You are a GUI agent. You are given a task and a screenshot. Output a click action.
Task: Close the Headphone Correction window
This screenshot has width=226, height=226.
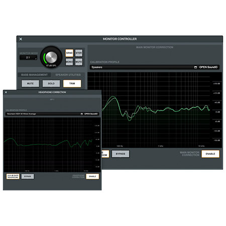pyautogui.click(x=6, y=92)
